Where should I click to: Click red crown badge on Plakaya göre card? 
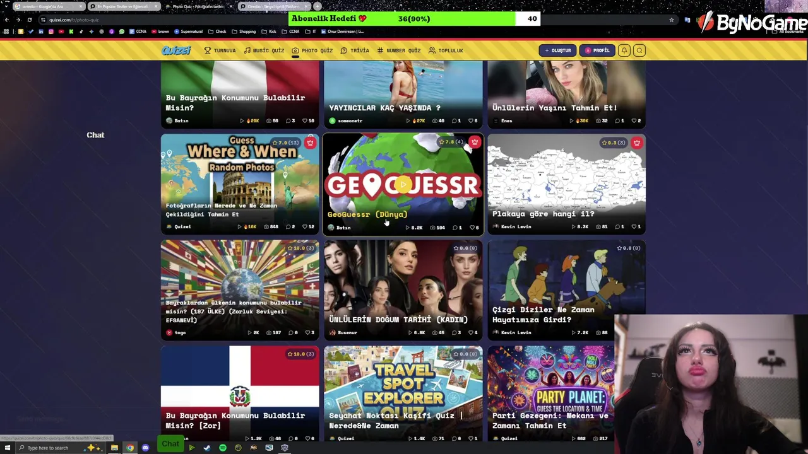pyautogui.click(x=636, y=143)
